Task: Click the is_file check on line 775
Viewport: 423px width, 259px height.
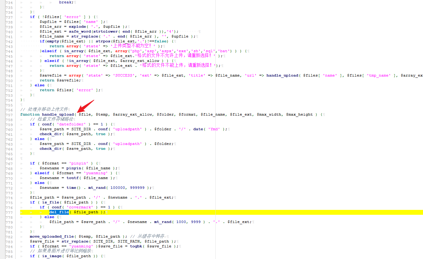Action: point(51,202)
